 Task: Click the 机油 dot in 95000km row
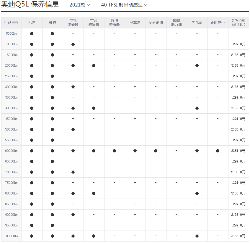(x=32, y=226)
